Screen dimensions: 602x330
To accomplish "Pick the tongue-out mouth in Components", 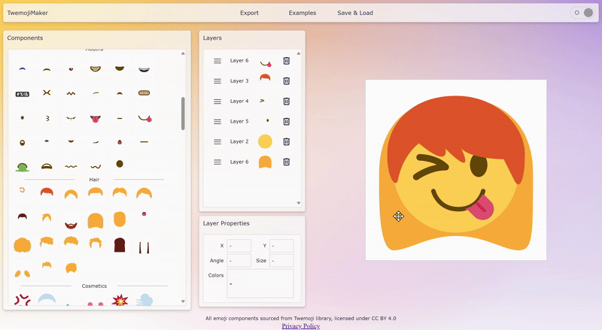I will coord(95,118).
